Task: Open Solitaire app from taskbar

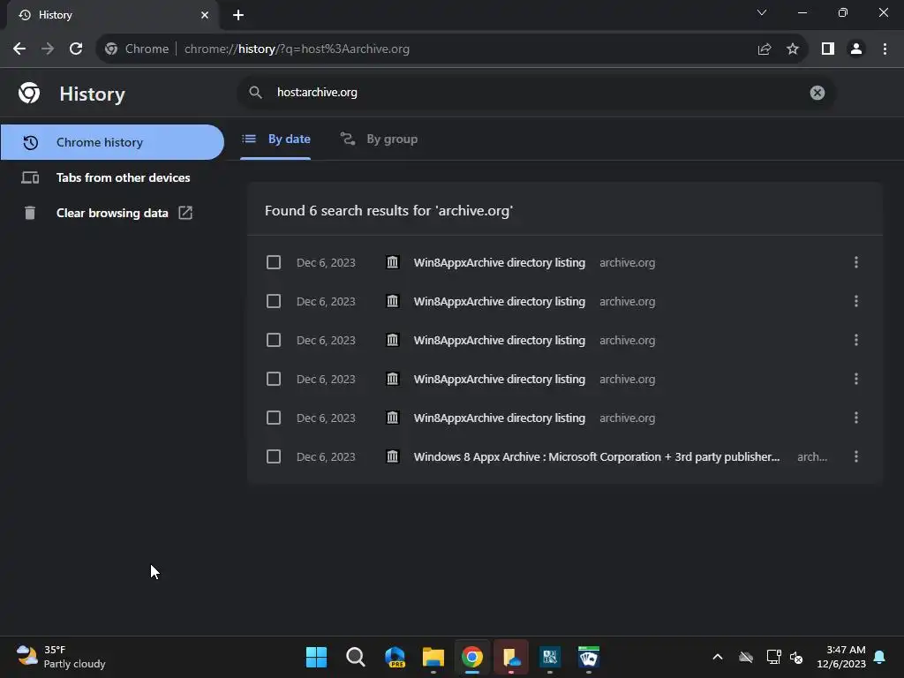Action: [x=589, y=657]
